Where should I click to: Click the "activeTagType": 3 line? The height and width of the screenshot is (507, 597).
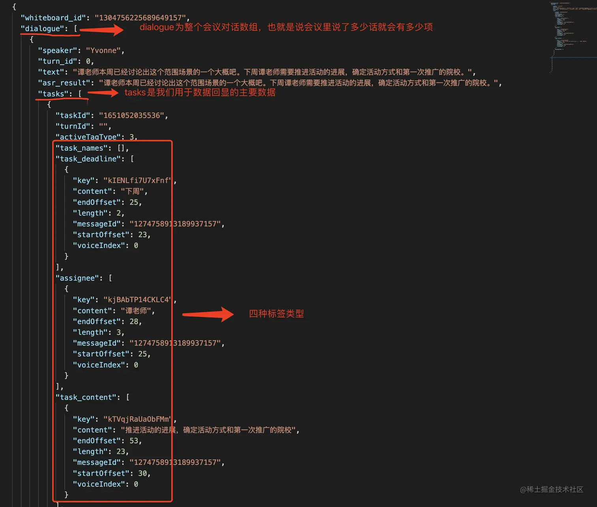click(x=96, y=137)
